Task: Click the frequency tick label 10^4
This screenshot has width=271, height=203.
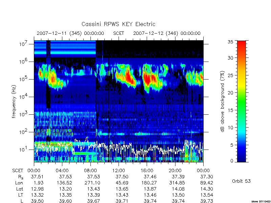Action: point(24,96)
